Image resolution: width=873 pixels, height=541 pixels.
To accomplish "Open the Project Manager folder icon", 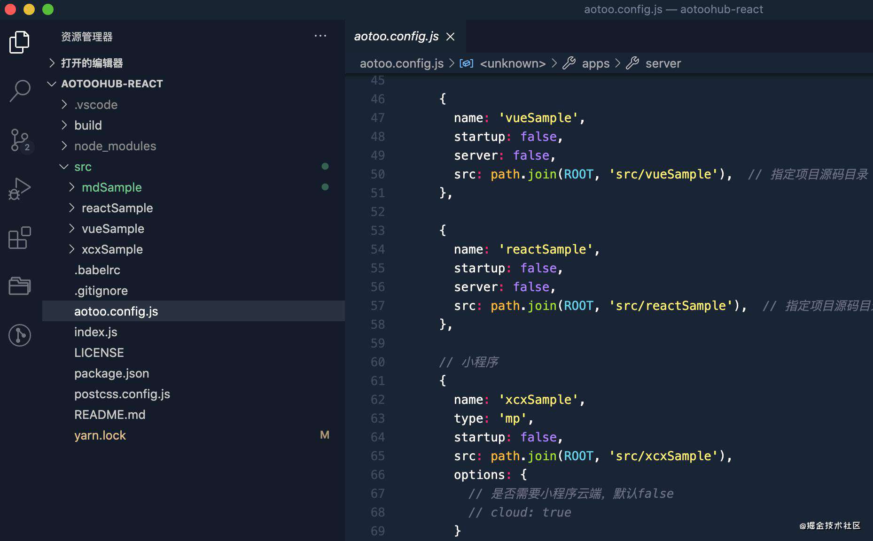I will point(20,286).
